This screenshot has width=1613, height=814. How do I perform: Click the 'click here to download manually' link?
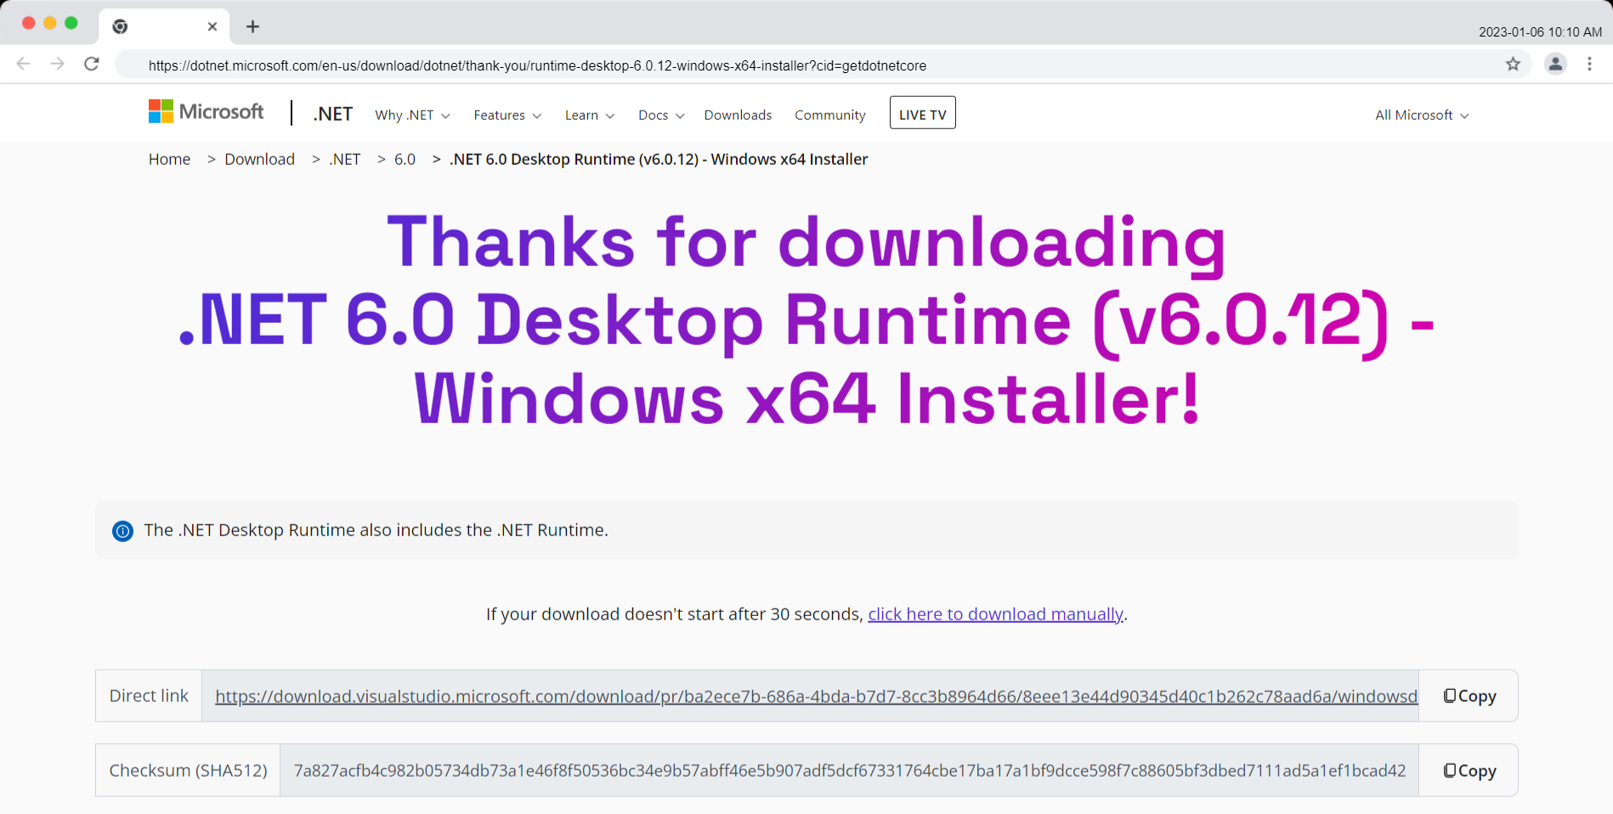(995, 614)
